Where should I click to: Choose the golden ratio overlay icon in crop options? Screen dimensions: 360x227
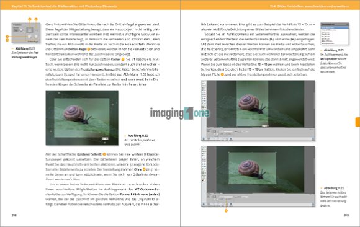pyautogui.click(x=29, y=36)
